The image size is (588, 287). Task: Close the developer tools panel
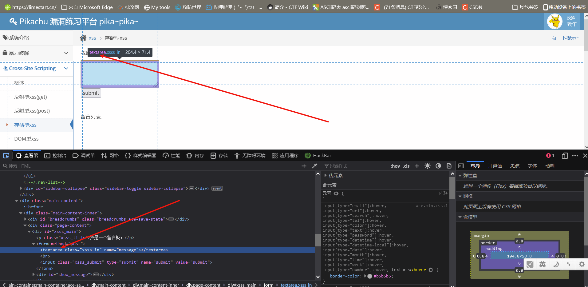(x=585, y=156)
